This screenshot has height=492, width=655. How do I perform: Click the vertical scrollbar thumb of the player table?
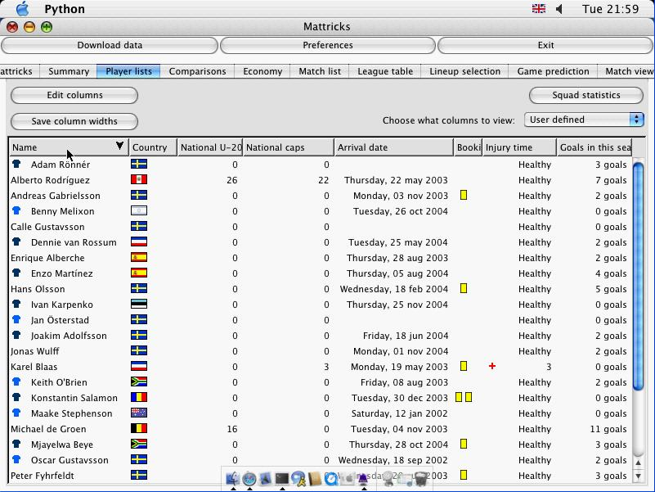pos(638,276)
